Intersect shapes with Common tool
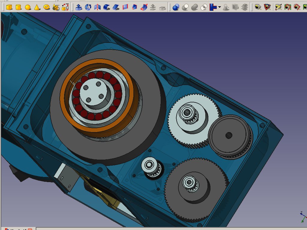 204,7
